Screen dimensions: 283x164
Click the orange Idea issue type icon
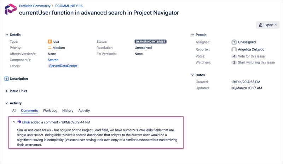pyautogui.click(x=50, y=42)
